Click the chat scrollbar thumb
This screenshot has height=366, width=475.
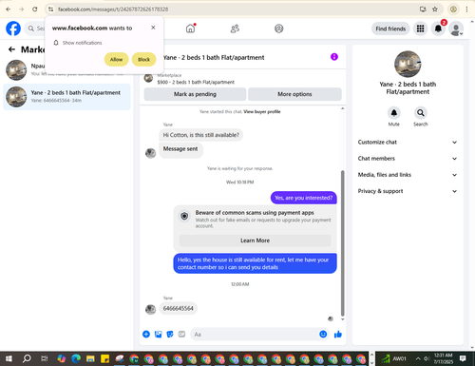click(x=342, y=242)
